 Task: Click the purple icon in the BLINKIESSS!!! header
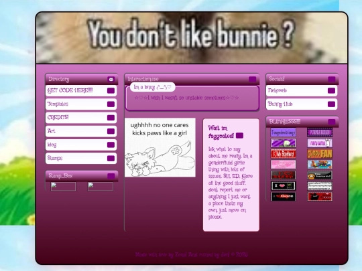[x=332, y=122]
